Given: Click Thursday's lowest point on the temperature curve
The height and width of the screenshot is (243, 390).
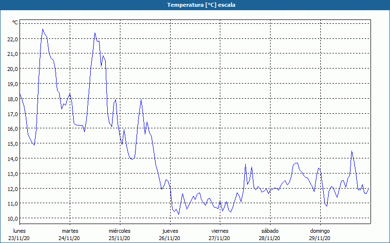Looking at the screenshot, I should pyautogui.click(x=178, y=214).
